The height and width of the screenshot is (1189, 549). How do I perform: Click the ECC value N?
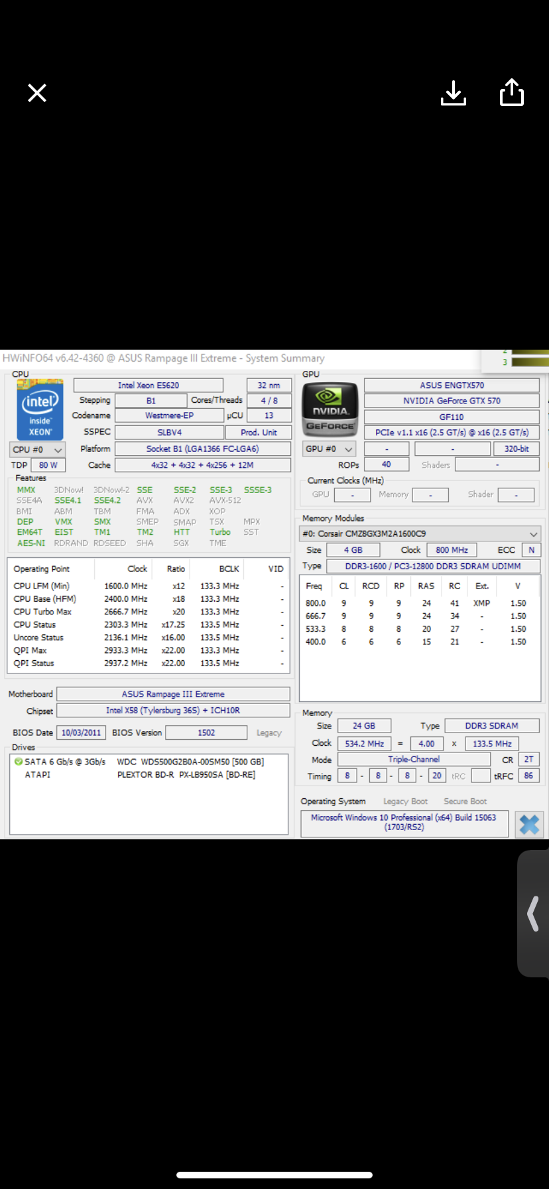click(x=531, y=550)
